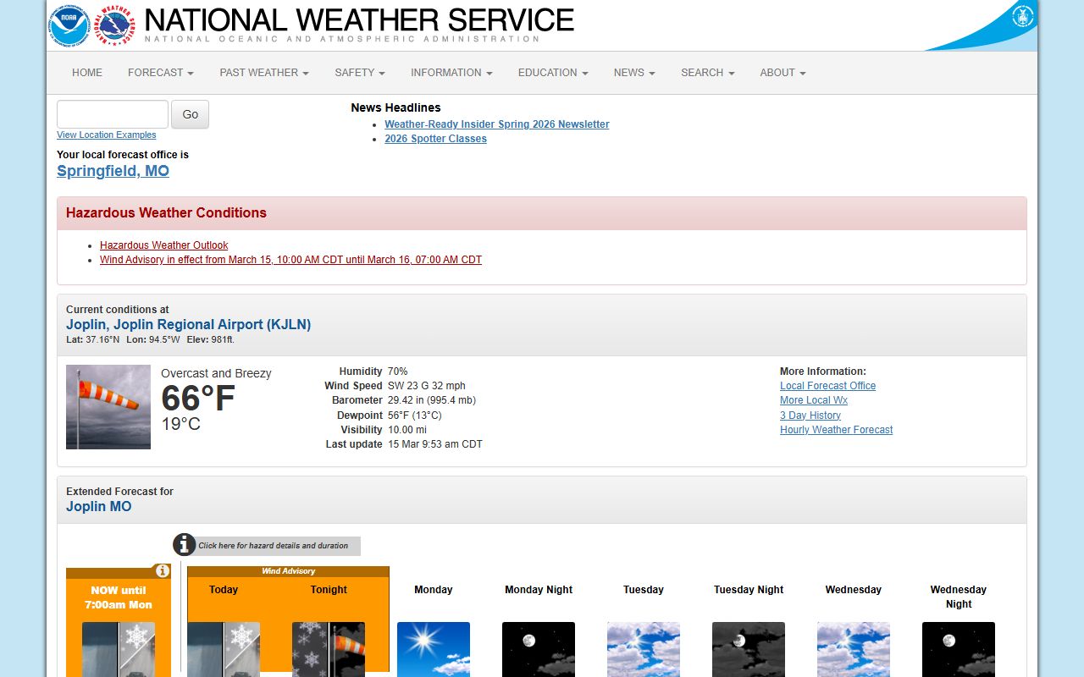Click the National Weather Service title text

[359, 19]
